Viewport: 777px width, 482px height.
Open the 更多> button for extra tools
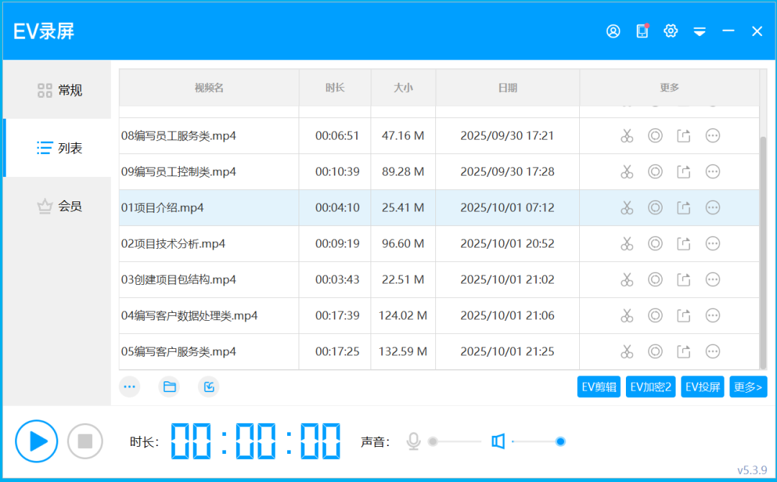coord(748,386)
